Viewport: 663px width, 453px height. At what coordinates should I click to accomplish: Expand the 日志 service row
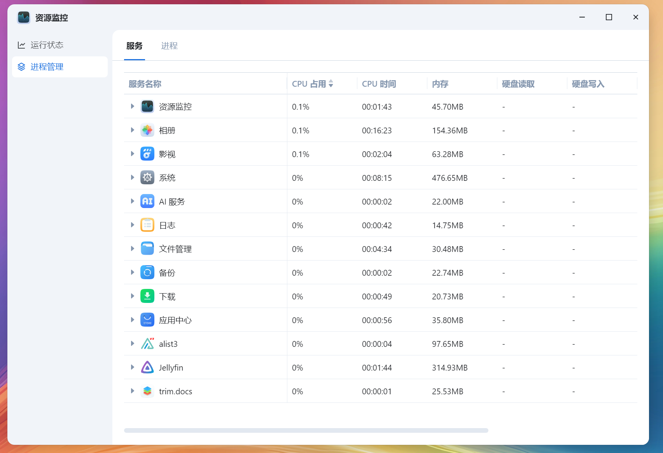pyautogui.click(x=133, y=225)
